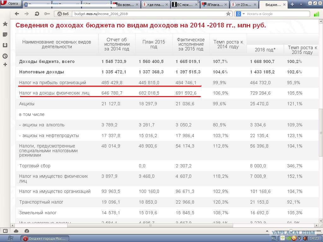Close the где пла... tab
Image resolution: width=323 pixels, height=242 pixels.
pos(167,4)
